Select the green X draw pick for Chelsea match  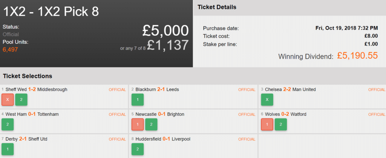pos(267,100)
